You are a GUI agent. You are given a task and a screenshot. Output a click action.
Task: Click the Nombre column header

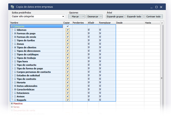36,22
